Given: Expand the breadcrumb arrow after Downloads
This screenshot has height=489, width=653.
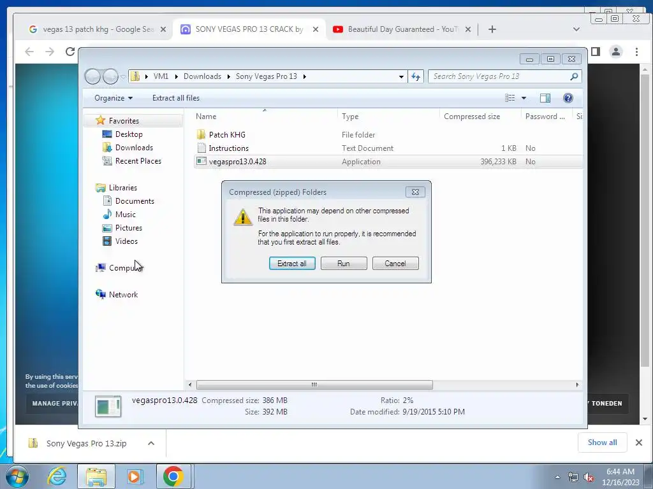Looking at the screenshot, I should point(229,76).
